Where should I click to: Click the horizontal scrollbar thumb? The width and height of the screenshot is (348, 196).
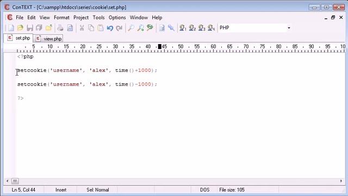point(15,181)
